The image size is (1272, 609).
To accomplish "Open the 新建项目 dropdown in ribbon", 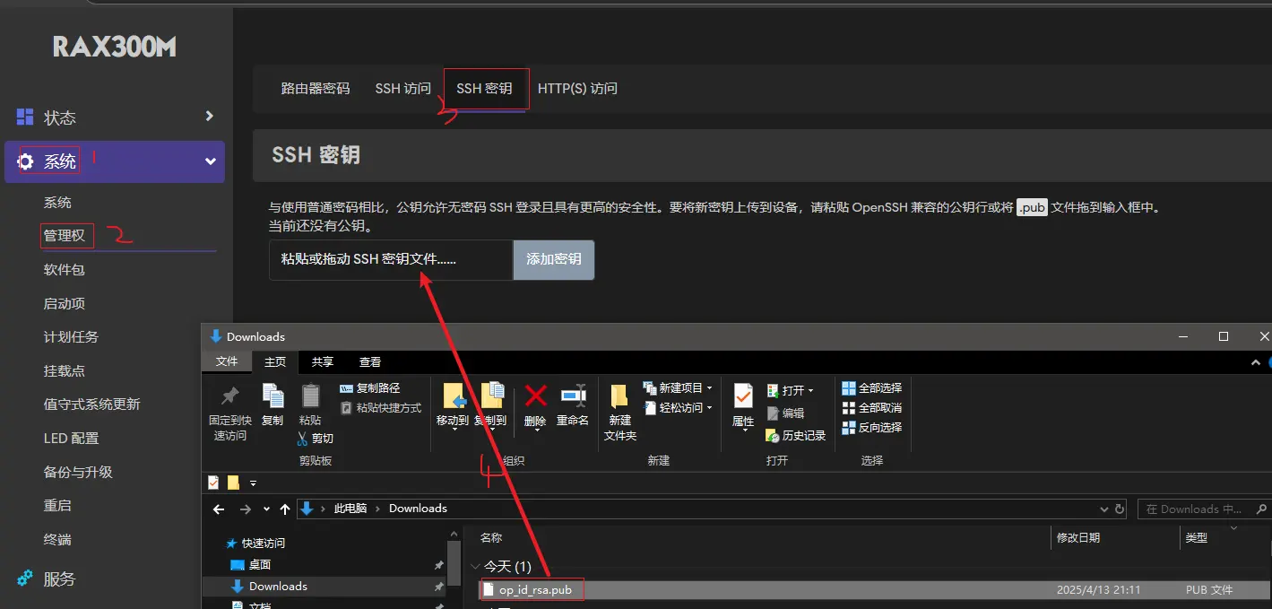I will click(x=709, y=388).
